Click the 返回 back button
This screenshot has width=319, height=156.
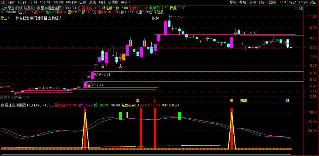[313, 2]
